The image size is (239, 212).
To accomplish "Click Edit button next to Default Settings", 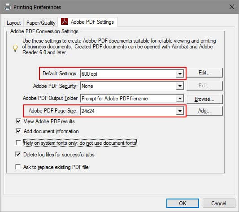I will [204, 73].
